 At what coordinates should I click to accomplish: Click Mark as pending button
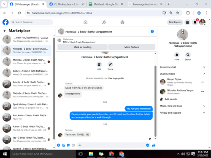tap(82, 47)
